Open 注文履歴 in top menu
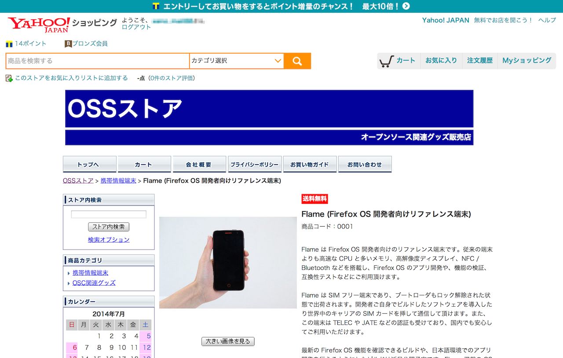Image resolution: width=563 pixels, height=358 pixels. 480,61
